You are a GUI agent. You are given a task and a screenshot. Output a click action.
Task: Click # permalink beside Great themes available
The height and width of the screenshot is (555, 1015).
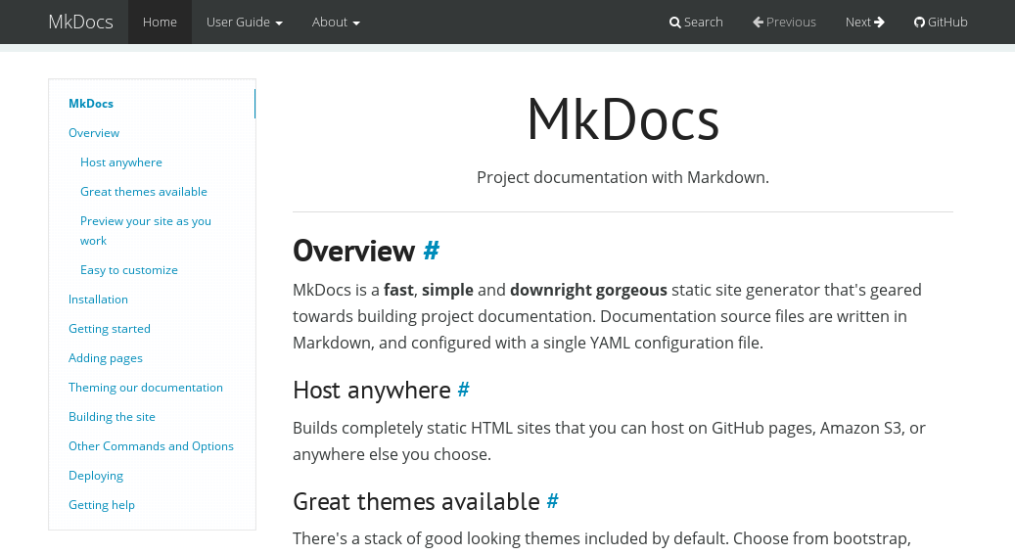[x=552, y=501]
